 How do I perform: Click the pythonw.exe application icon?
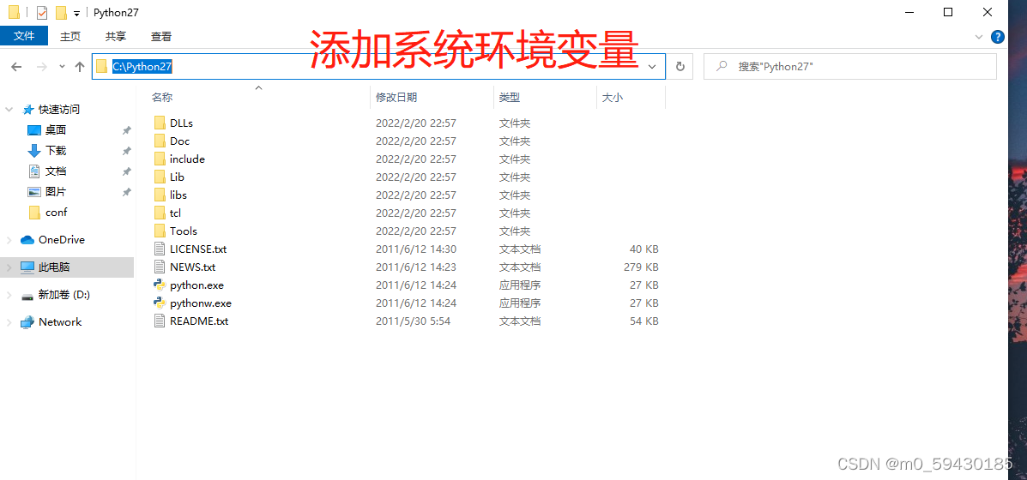click(x=160, y=303)
